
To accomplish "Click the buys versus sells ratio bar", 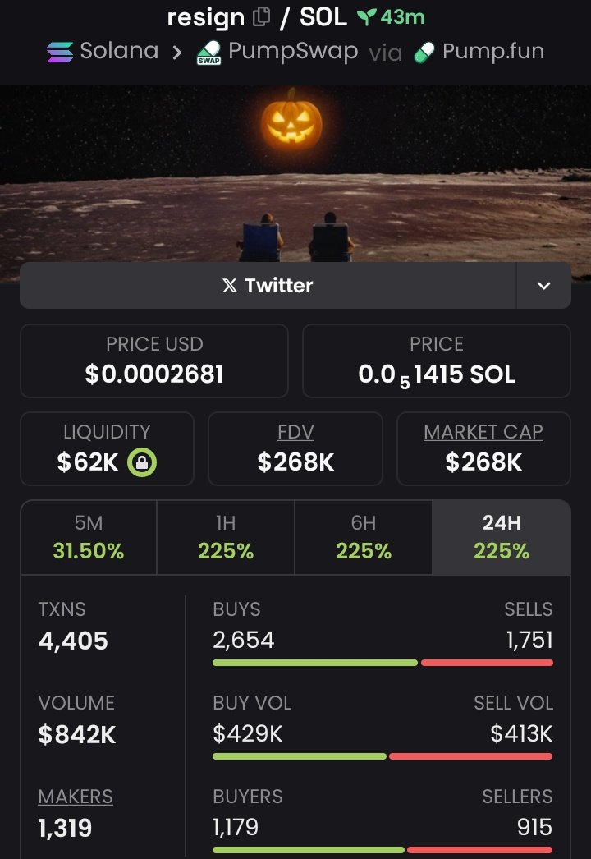I will (383, 663).
